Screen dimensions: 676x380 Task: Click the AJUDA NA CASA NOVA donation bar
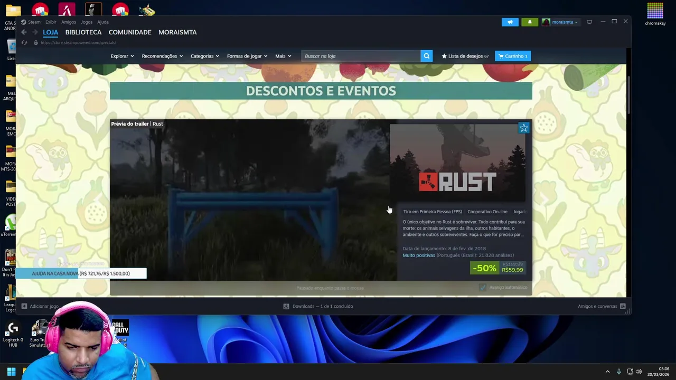tap(81, 273)
